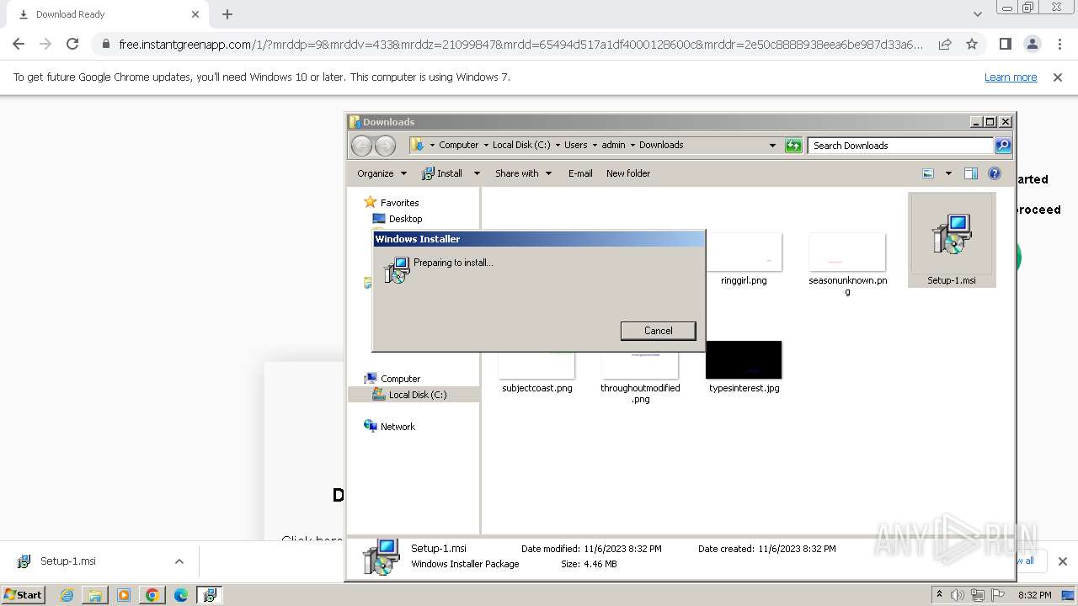
Task: Select admin in the breadcrumb path
Action: click(x=613, y=145)
